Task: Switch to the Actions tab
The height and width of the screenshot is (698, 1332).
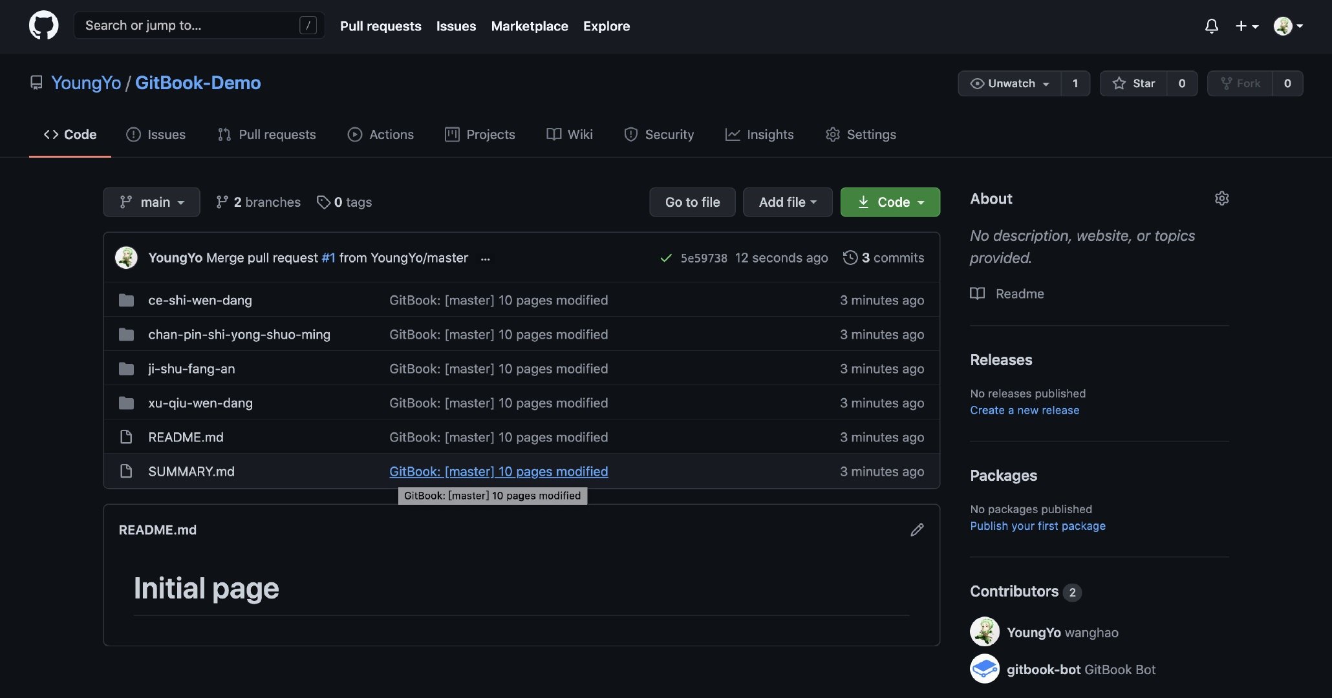Action: 381,134
